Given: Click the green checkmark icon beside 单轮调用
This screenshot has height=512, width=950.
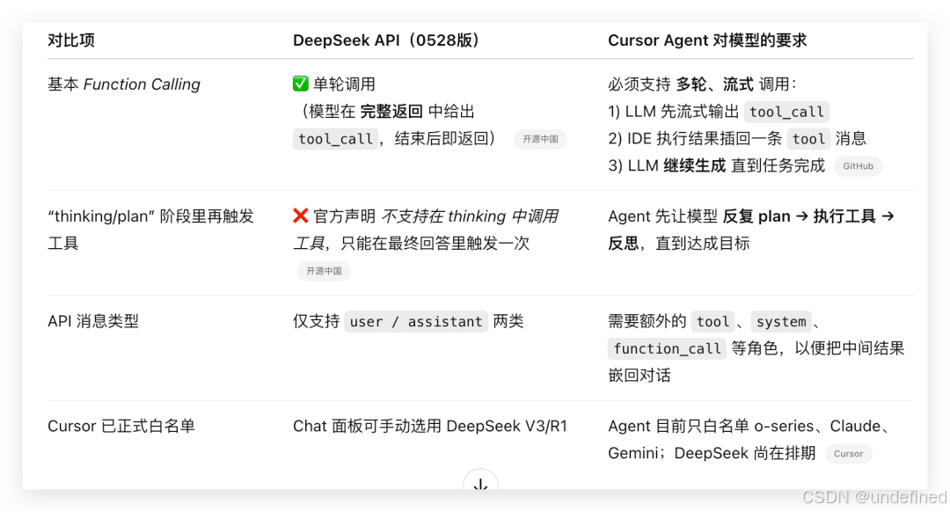Looking at the screenshot, I should (x=303, y=84).
